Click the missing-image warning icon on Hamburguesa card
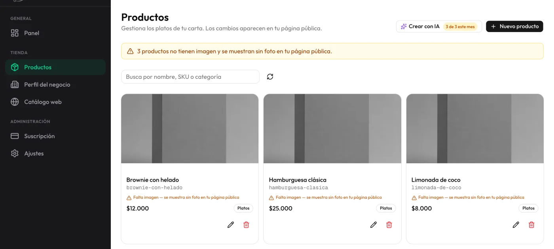 coord(271,198)
